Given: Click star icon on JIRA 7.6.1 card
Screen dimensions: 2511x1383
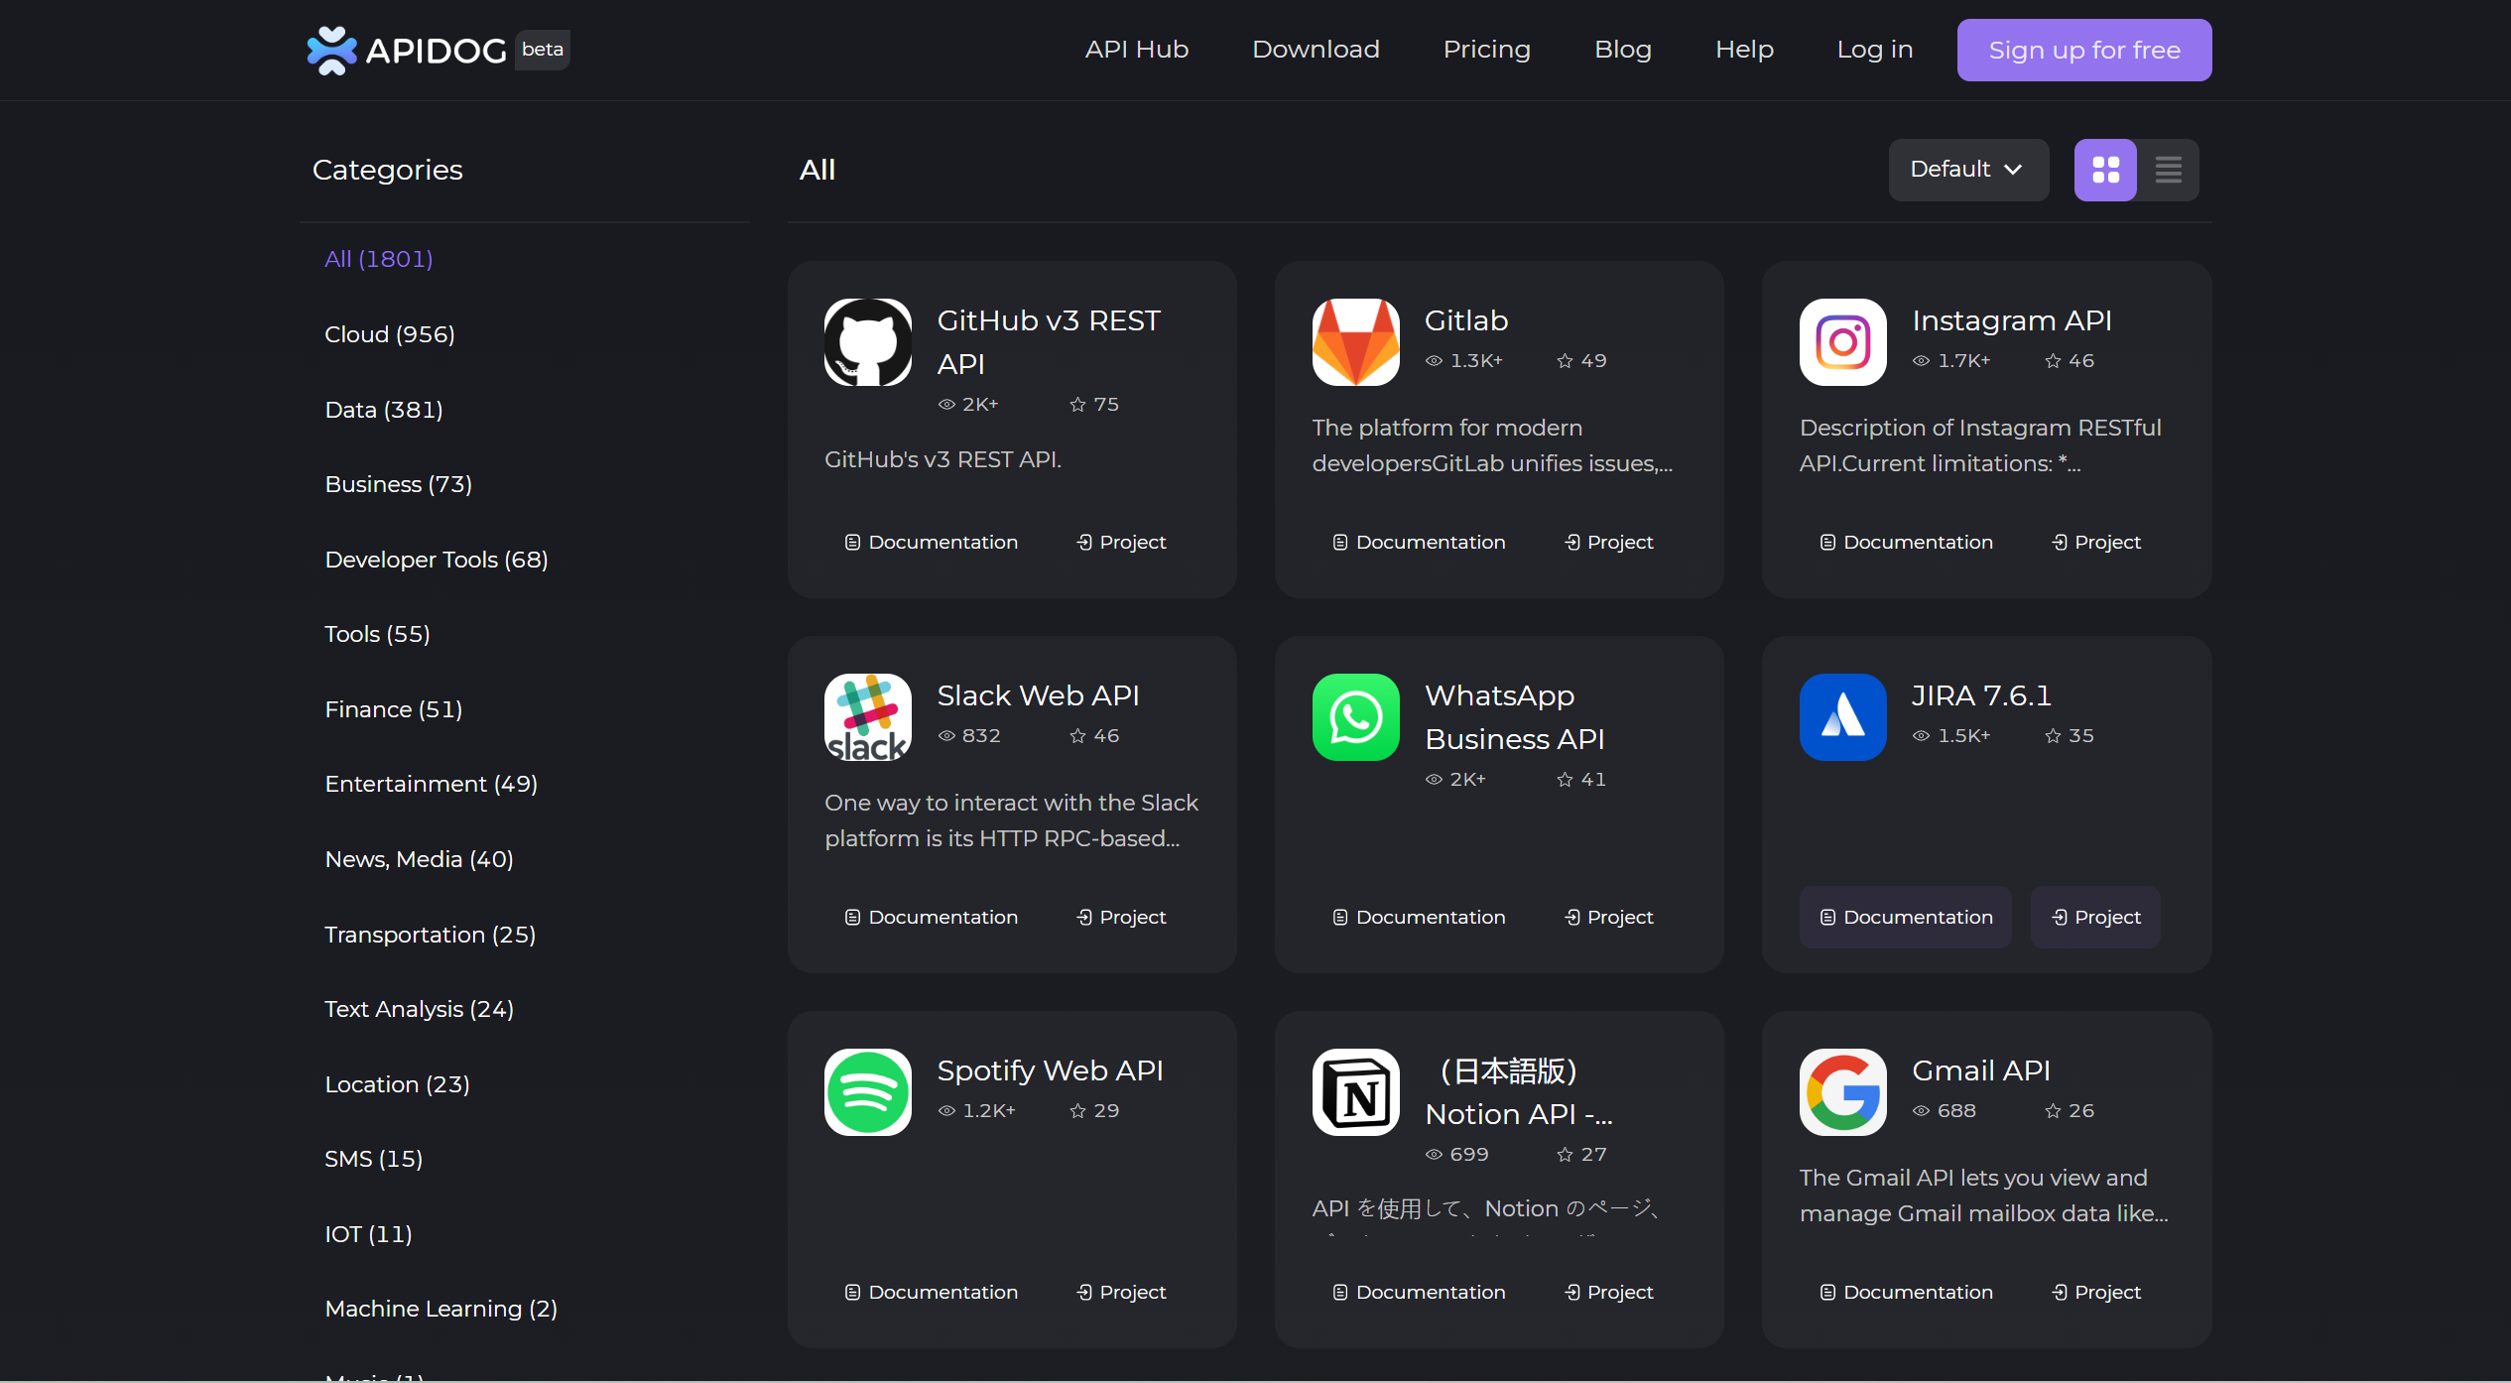Looking at the screenshot, I should point(2053,736).
